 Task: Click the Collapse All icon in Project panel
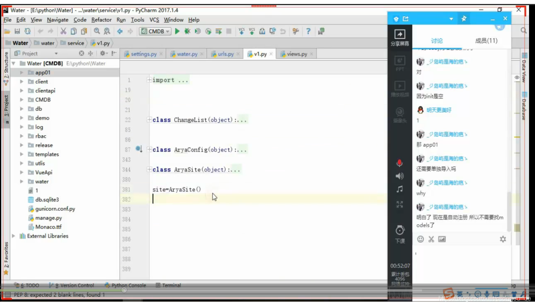tap(90, 53)
